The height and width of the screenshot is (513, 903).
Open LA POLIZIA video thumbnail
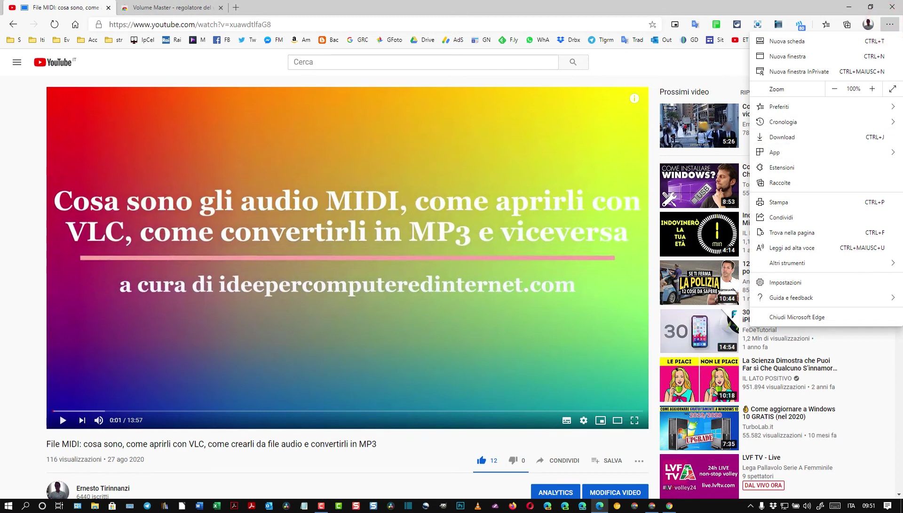[699, 282]
